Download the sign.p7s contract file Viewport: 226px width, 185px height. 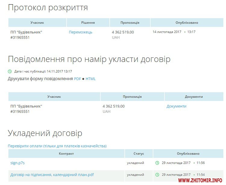(17, 163)
